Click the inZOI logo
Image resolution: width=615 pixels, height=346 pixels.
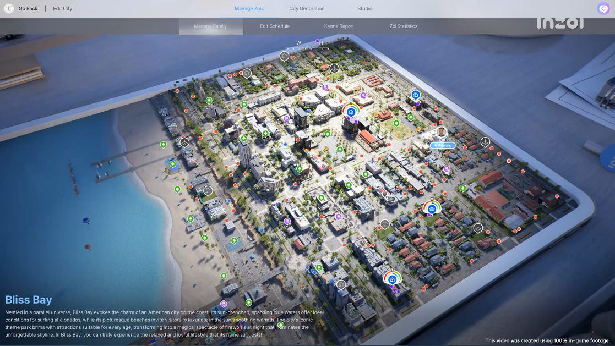[560, 22]
